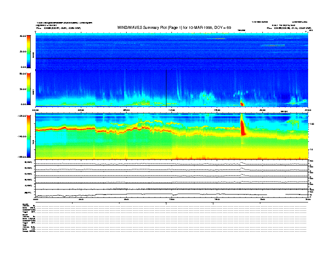332x256 pixels.
Task: Click the -155.00 label on TNR scale
Action: [22, 157]
